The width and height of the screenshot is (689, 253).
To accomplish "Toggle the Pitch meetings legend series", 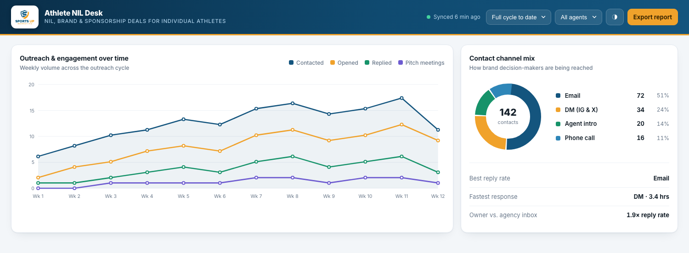I will tap(421, 63).
